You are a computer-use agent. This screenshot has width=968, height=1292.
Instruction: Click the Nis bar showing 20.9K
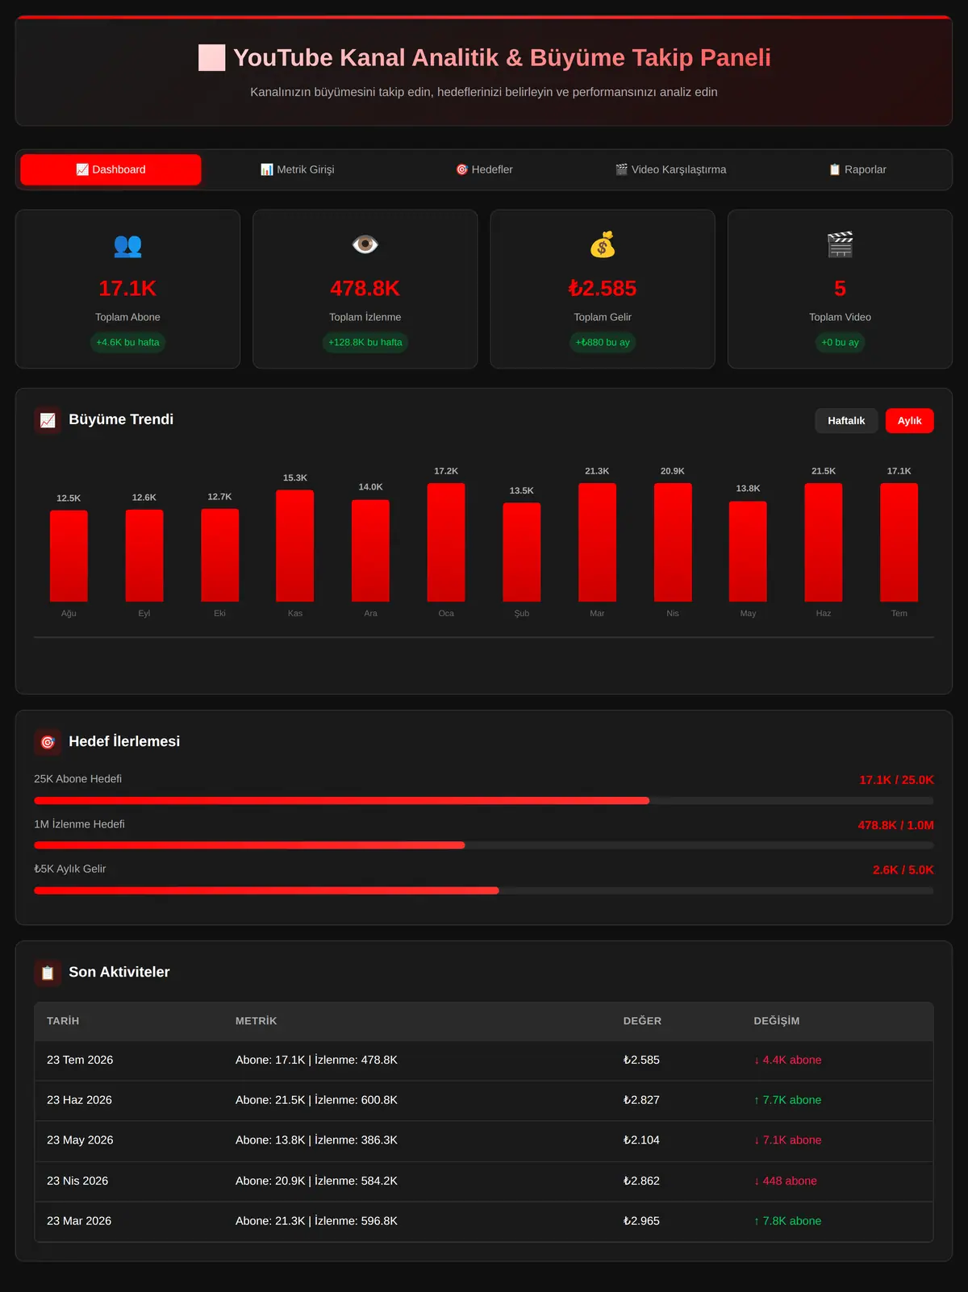pos(673,542)
